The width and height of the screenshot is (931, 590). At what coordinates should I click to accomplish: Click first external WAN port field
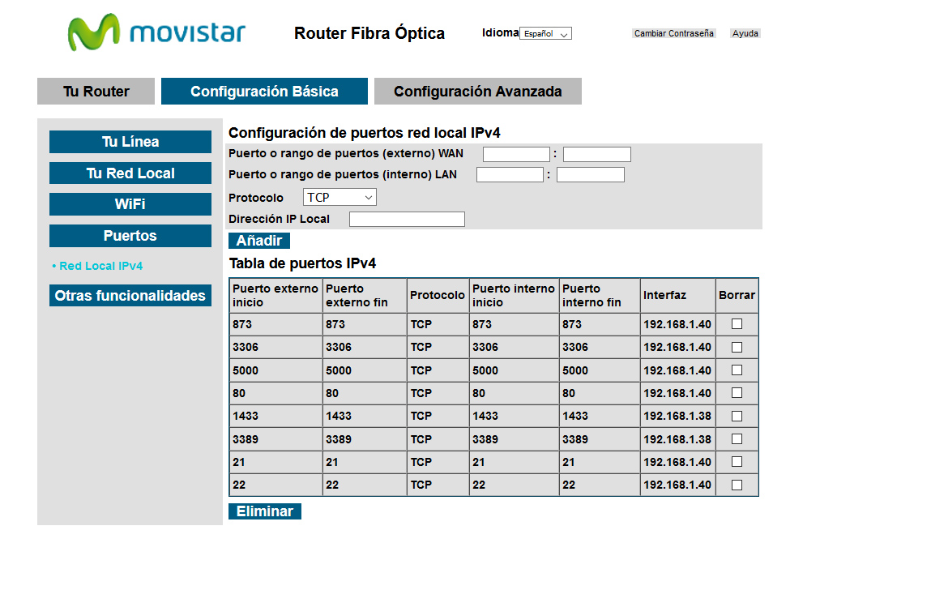516,154
